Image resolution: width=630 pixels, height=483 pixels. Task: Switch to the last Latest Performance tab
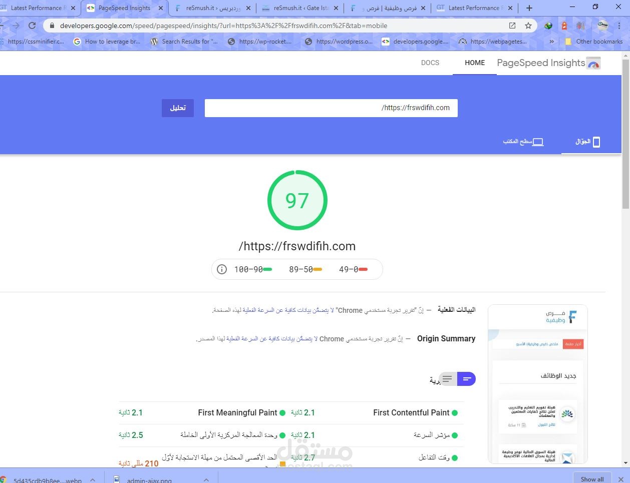(x=475, y=8)
